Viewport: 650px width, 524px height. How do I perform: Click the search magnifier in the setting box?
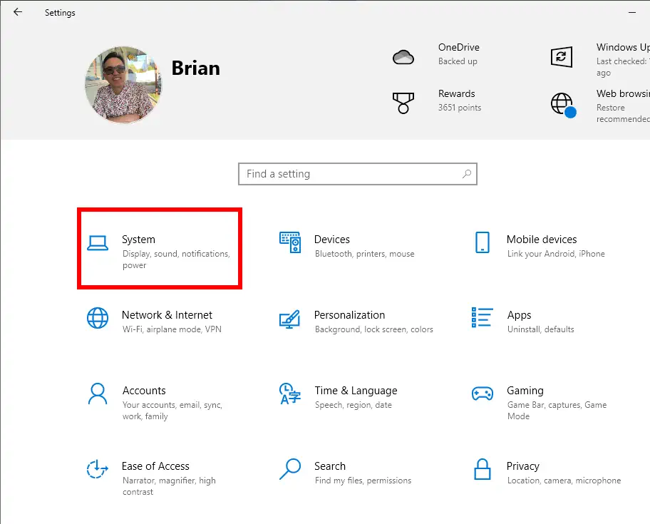coord(467,174)
